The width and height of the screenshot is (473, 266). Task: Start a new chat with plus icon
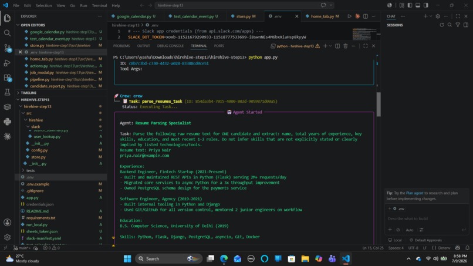[x=425, y=16]
